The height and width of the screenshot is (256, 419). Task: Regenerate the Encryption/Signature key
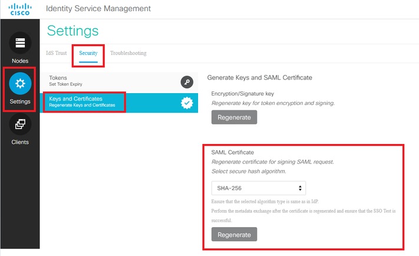click(234, 117)
